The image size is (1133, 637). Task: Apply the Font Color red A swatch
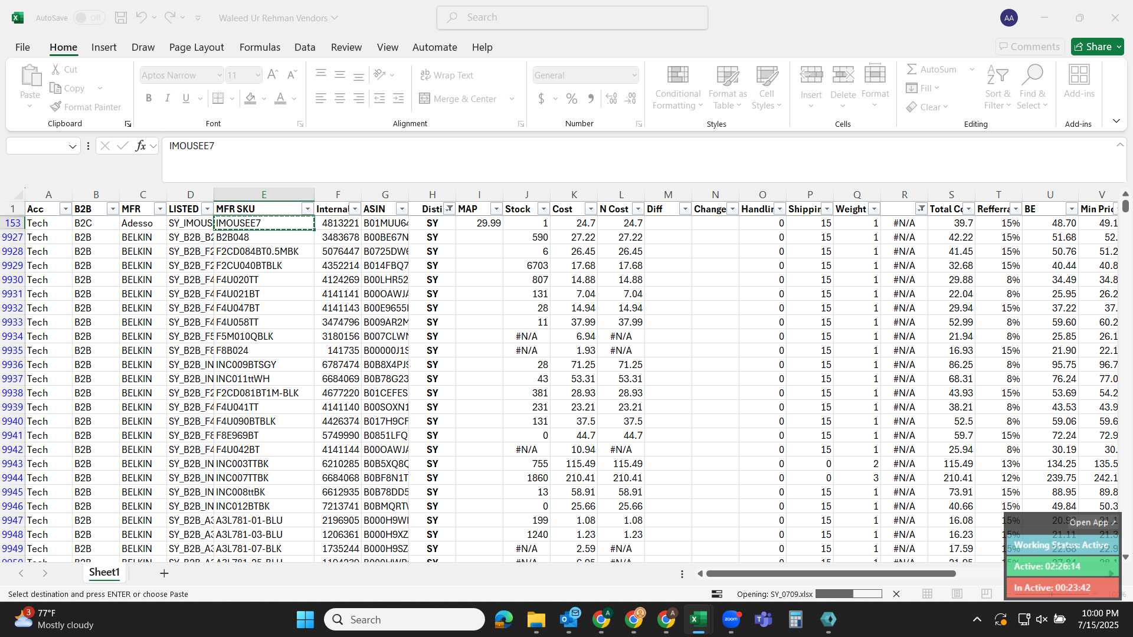point(280,98)
